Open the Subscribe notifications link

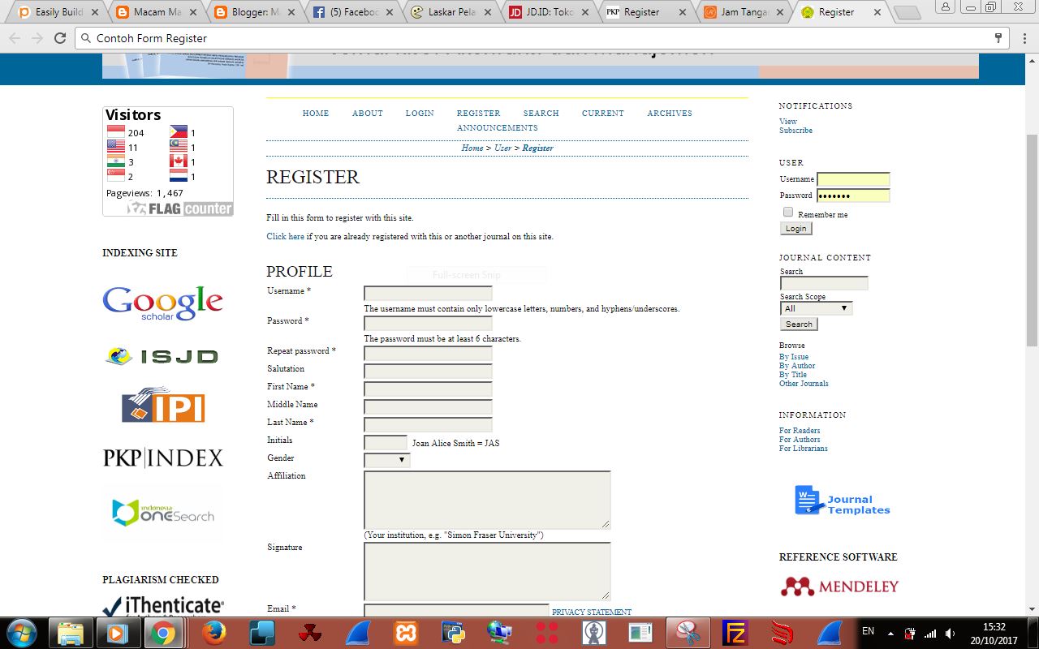(x=795, y=131)
